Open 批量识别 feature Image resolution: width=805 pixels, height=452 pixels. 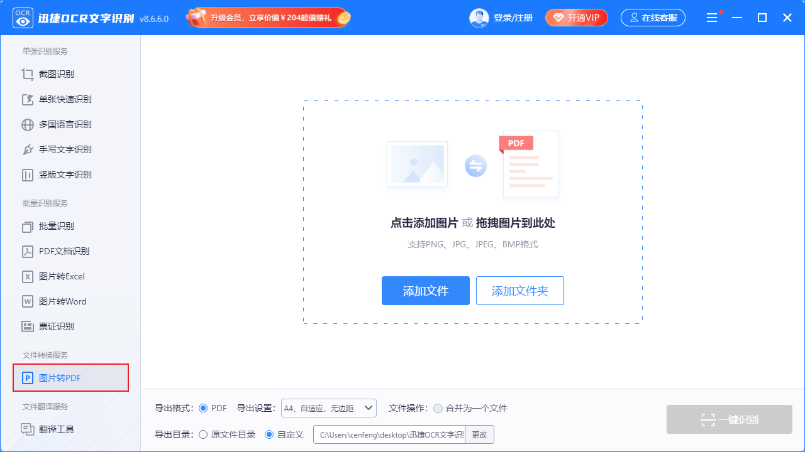[70, 226]
